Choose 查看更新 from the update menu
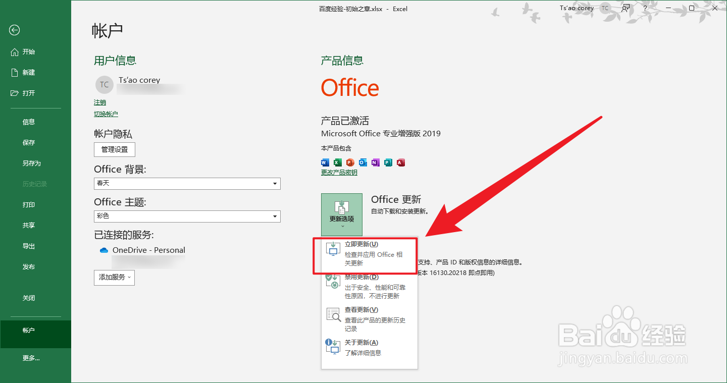The height and width of the screenshot is (383, 727). coord(369,320)
